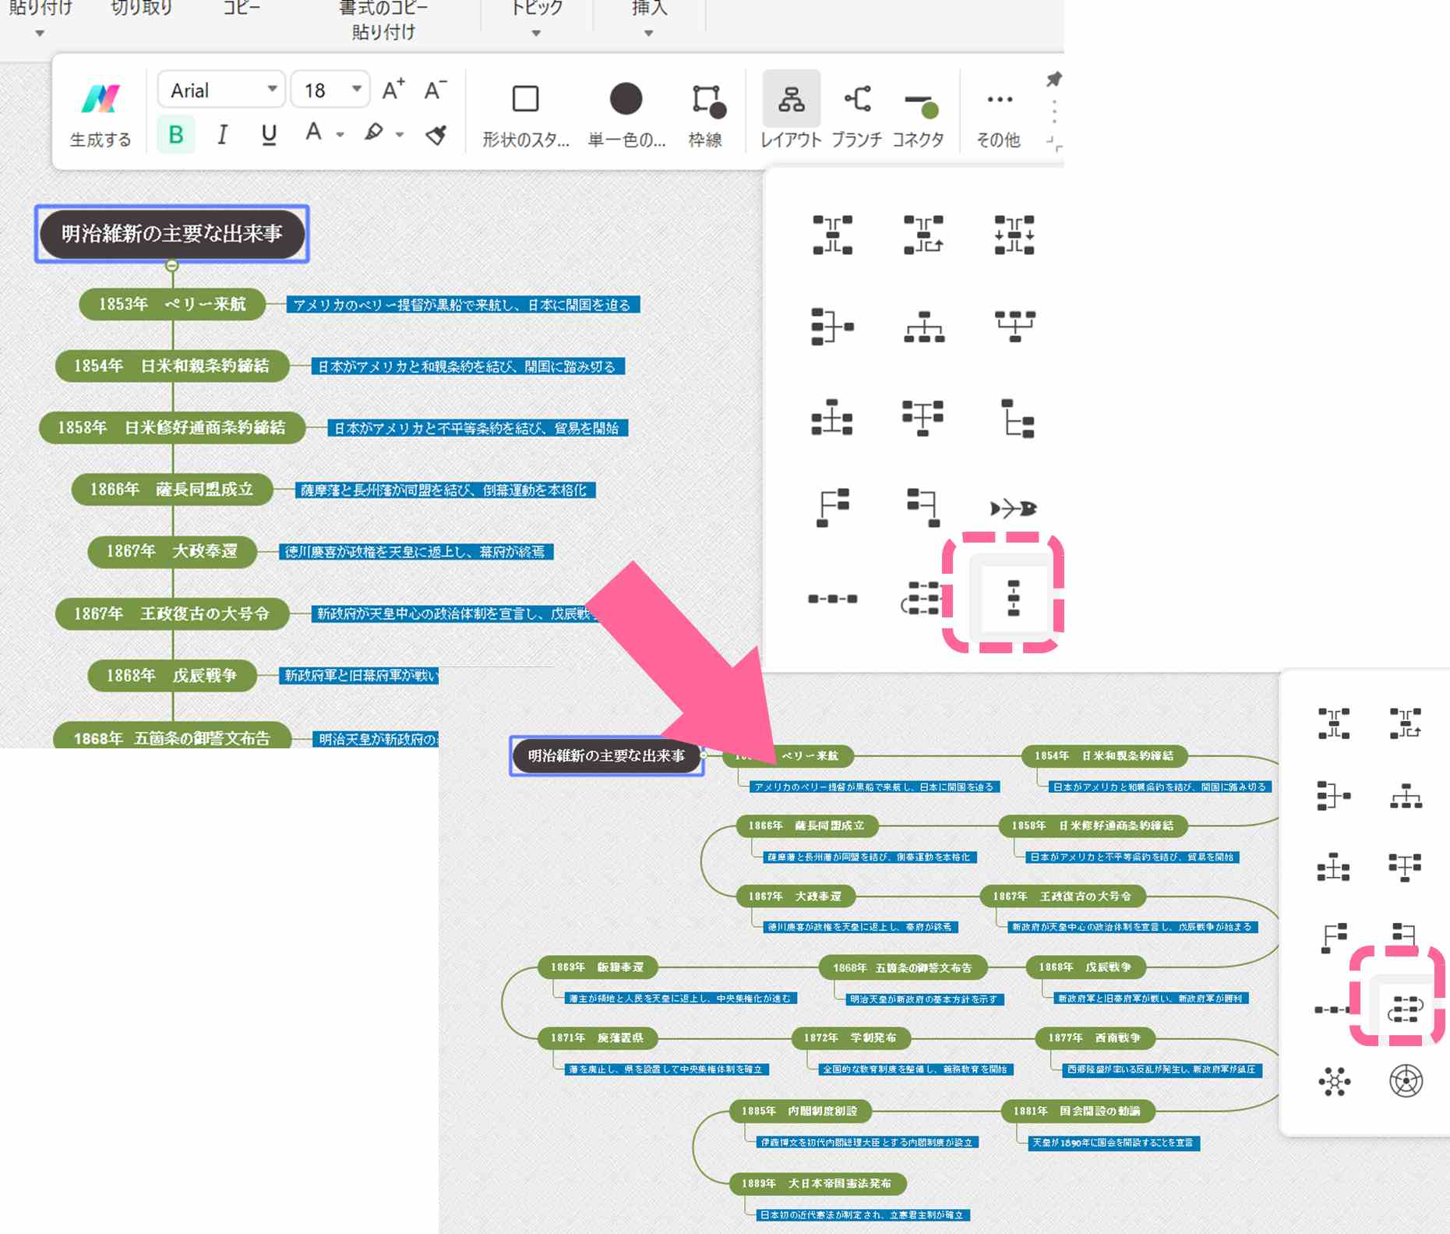Choose the two-sided mind map layout in upper panel
The width and height of the screenshot is (1450, 1234).
point(832,235)
